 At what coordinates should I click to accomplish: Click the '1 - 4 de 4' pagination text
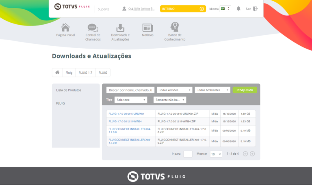(x=232, y=154)
